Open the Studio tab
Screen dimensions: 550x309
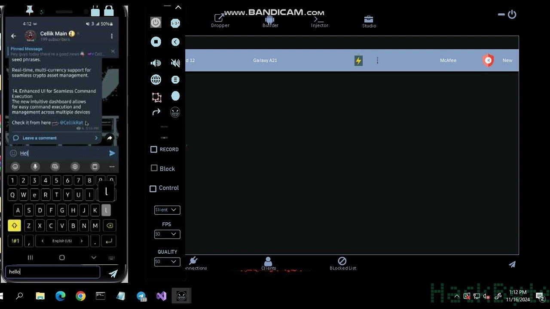pos(369,21)
